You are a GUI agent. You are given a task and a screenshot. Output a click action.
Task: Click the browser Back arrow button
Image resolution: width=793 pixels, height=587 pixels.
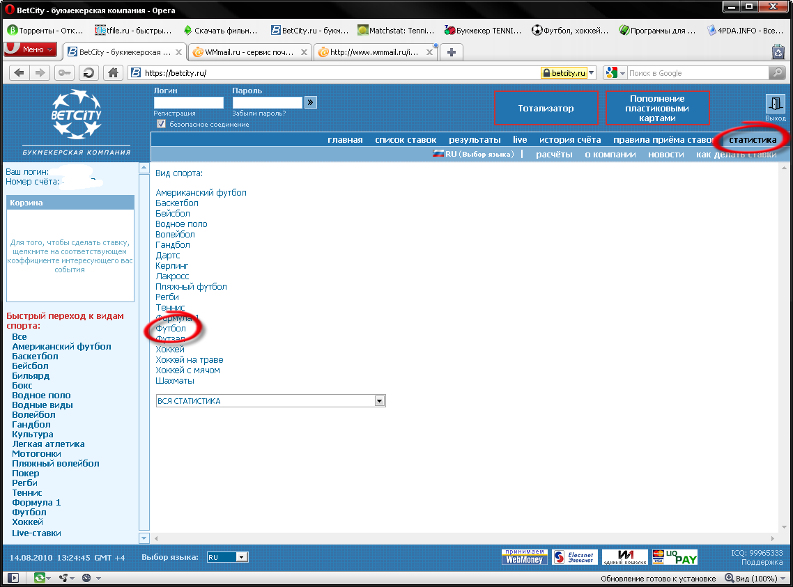[x=19, y=72]
